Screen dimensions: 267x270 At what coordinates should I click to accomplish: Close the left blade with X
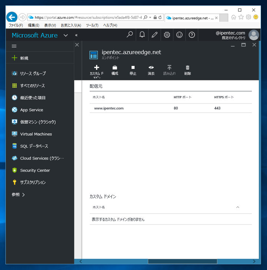click(77, 45)
